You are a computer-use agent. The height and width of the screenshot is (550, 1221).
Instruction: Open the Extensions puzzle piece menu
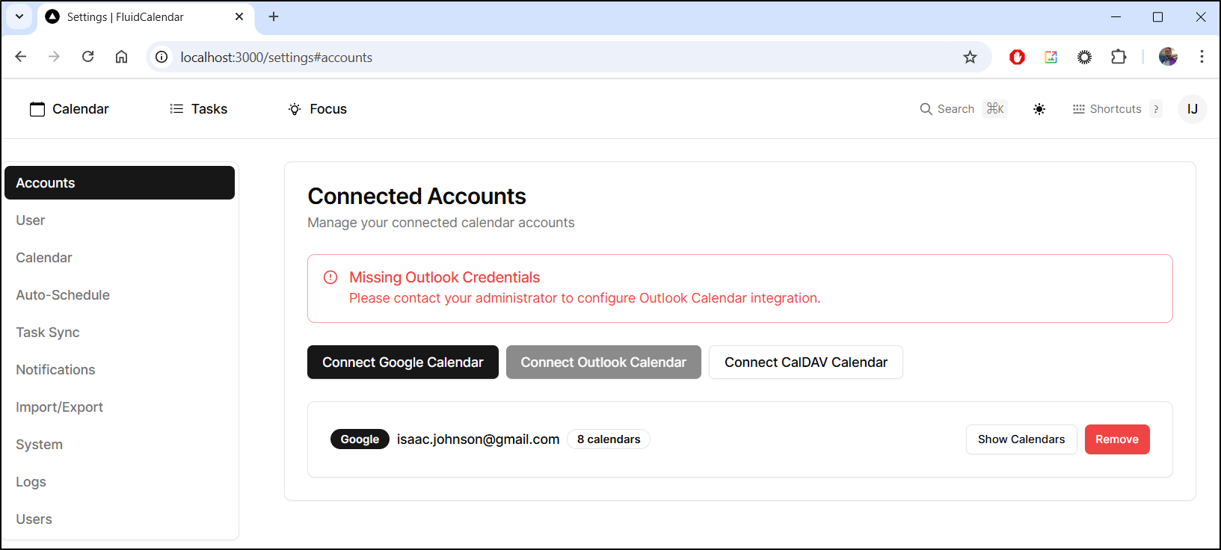click(1119, 57)
